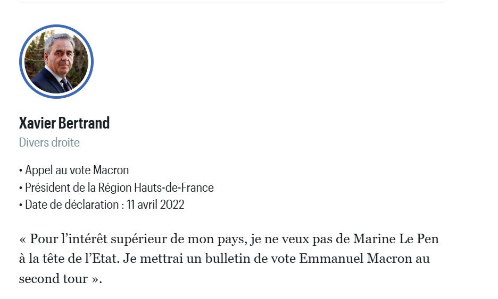
Task: Click the bullet before "Date de déclaration"
Action: pyautogui.click(x=21, y=204)
